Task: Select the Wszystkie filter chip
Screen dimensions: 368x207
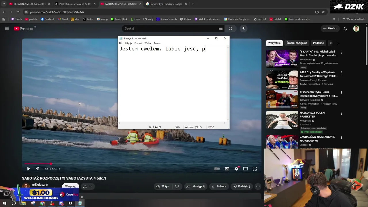Action: [x=274, y=43]
